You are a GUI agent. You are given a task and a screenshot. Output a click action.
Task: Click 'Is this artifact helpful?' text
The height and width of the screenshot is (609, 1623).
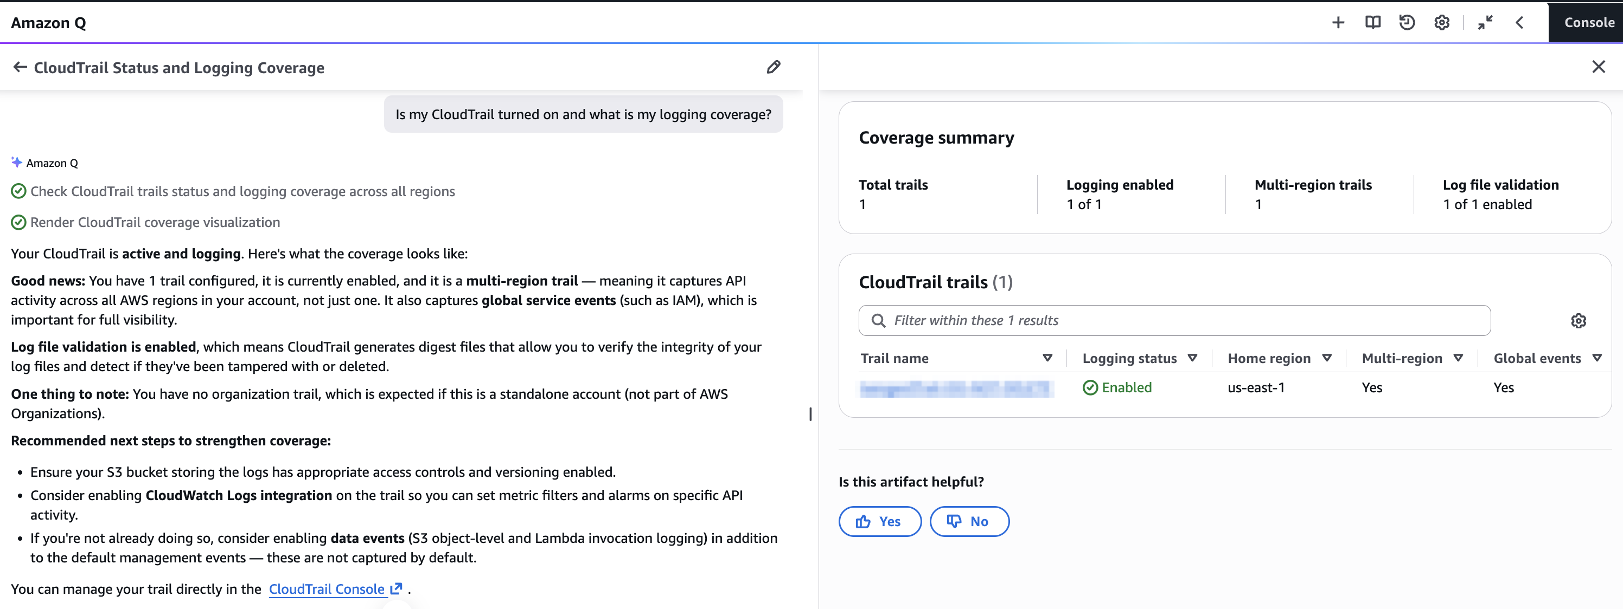coord(911,482)
